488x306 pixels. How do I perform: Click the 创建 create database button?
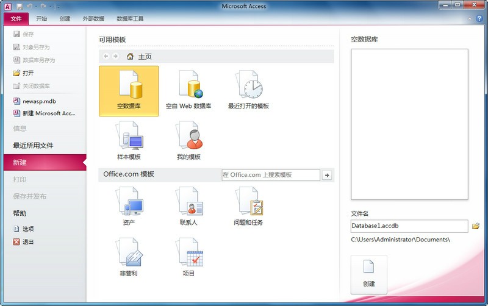(x=369, y=274)
